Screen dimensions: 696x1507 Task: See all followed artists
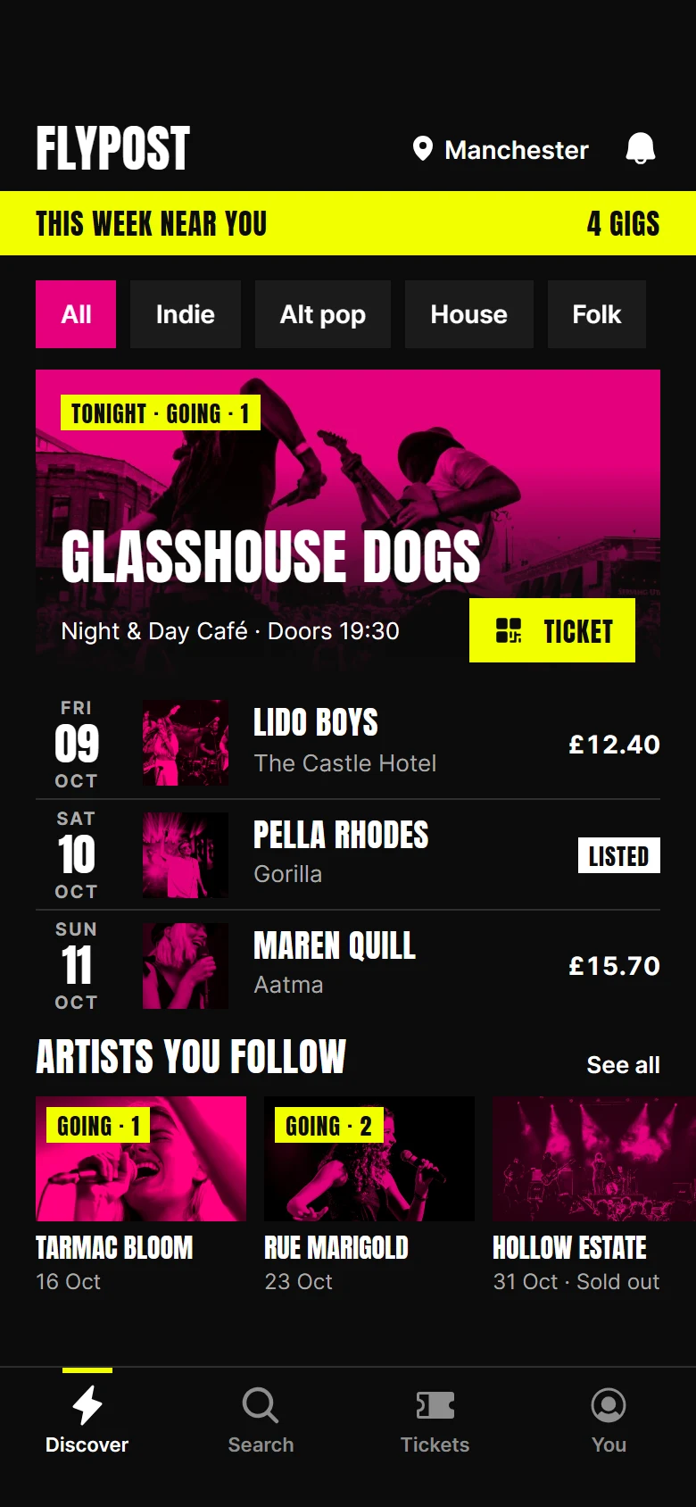click(623, 1065)
